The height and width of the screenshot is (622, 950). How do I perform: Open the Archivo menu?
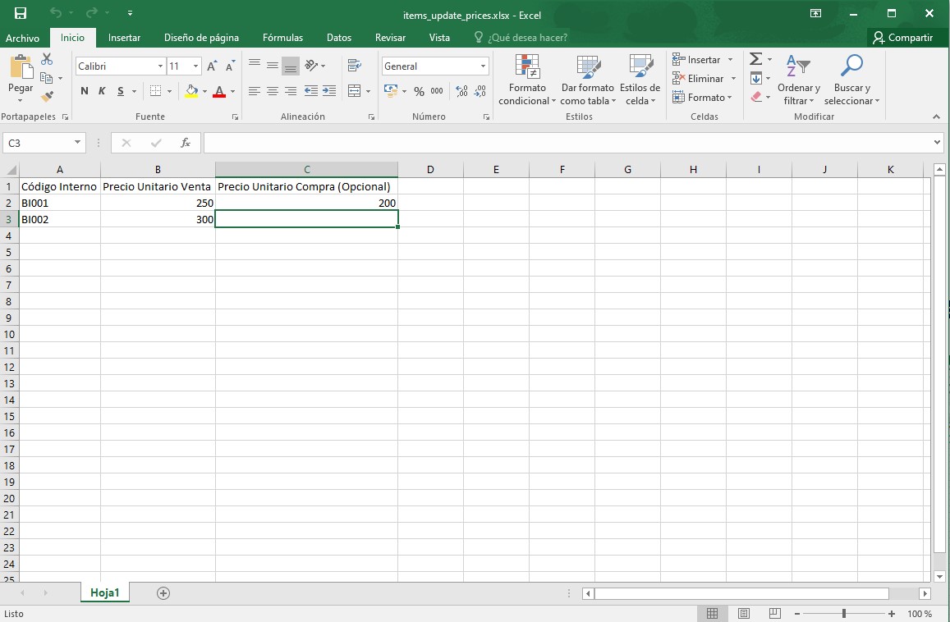22,38
